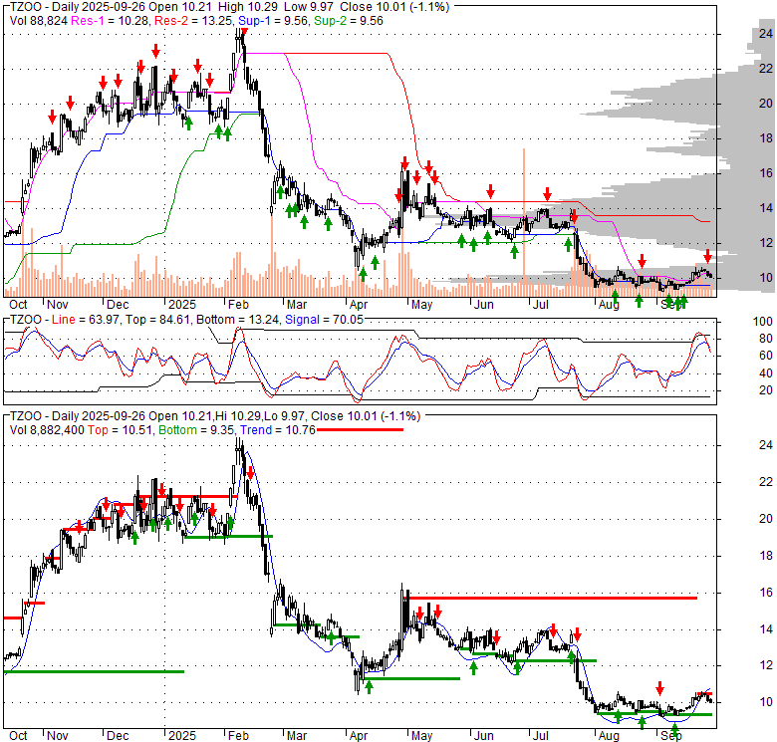Click the Oct label on bottom chart axis
The height and width of the screenshot is (742, 777).
click(18, 736)
